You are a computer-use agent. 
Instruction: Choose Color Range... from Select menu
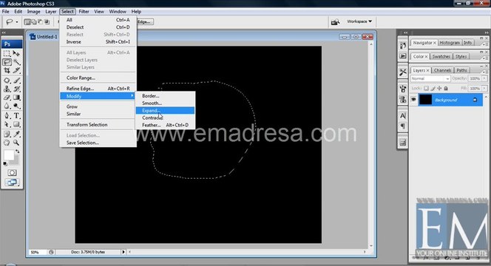98,78
